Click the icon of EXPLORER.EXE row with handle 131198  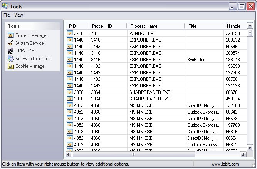pos(70,85)
